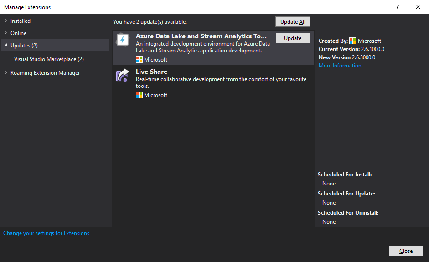Click Microsoft logo under Live Share entry
The width and height of the screenshot is (429, 262).
point(139,95)
